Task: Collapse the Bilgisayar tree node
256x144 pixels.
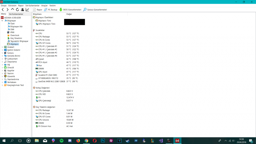Action: click(x=2, y=21)
